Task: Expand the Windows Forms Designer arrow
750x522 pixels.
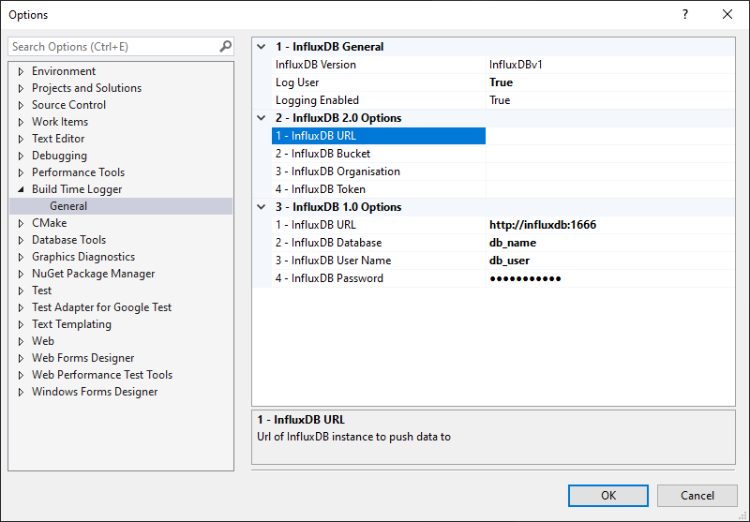Action: 21,392
